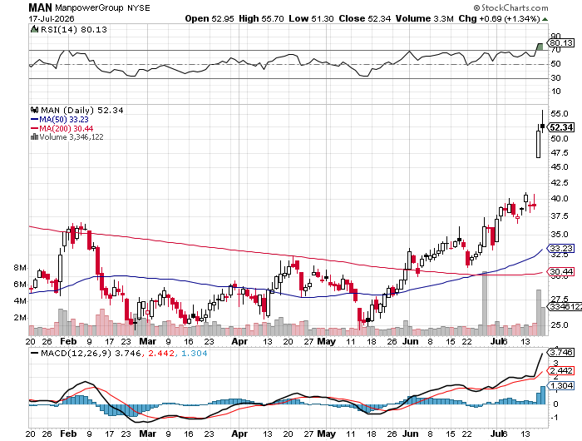582x441 pixels.
Task: Click the MA(50) 33.23 legend entry
Action: pos(59,120)
